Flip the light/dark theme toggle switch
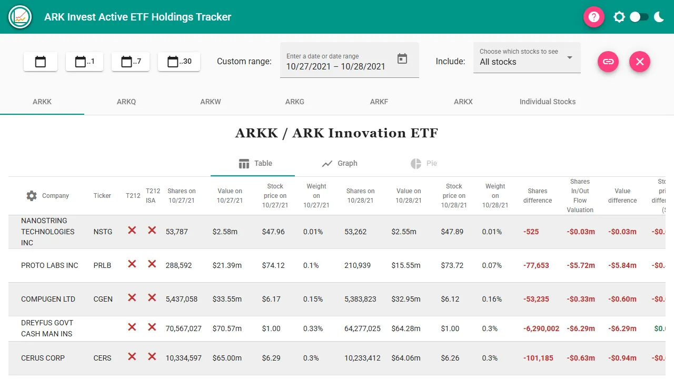 point(639,16)
